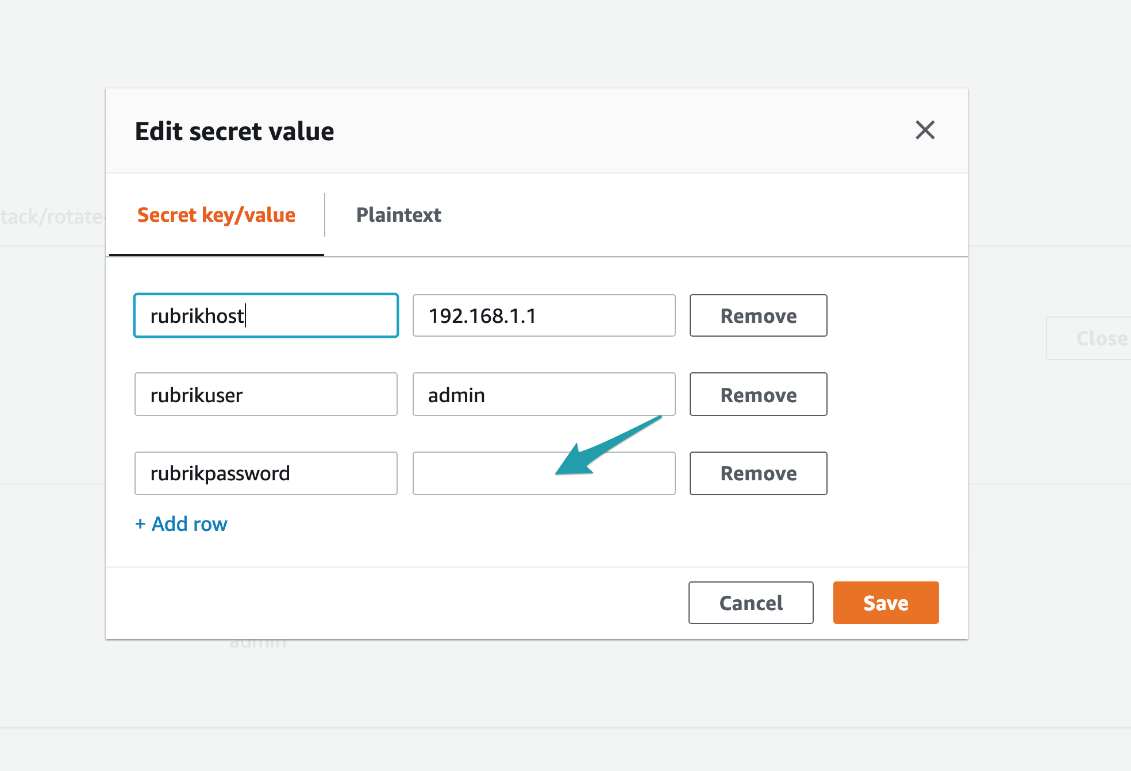Switch to the Plaintext tab
Screen dimensions: 1131x771
[x=398, y=215]
